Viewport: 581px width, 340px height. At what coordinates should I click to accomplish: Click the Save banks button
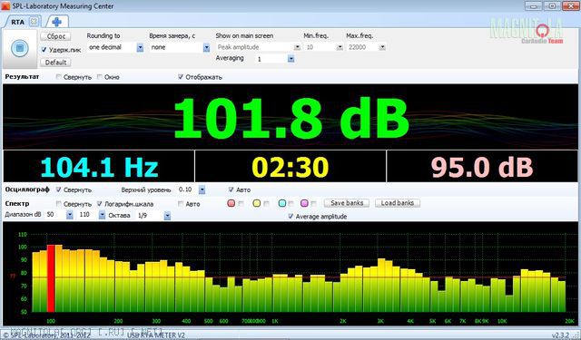(x=347, y=203)
